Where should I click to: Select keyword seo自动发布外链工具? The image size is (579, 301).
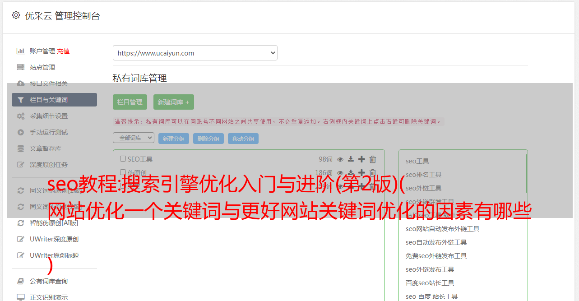(x=436, y=242)
